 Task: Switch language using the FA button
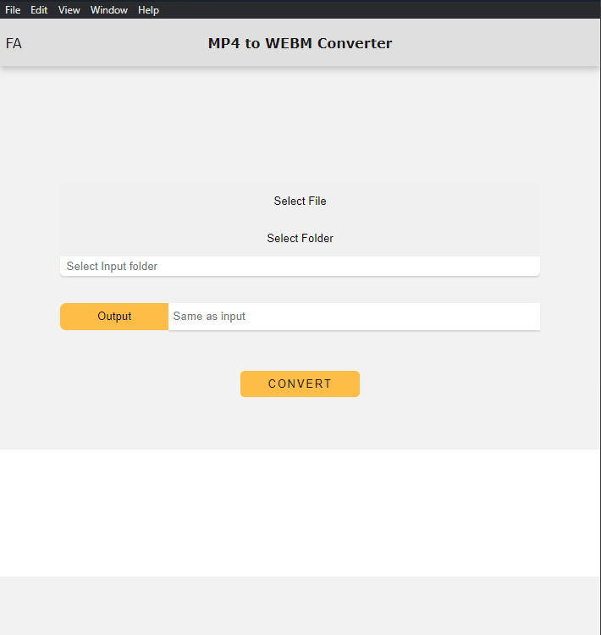(x=14, y=44)
